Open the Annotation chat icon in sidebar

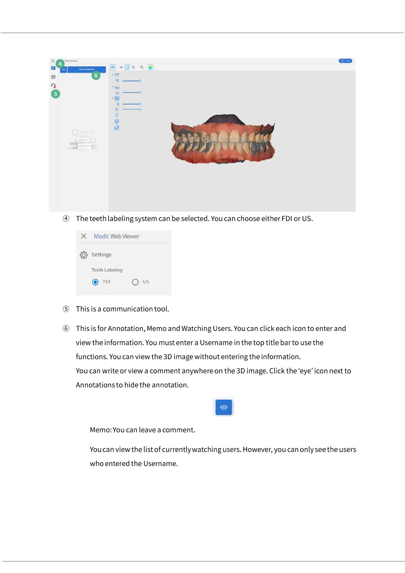coord(53,68)
